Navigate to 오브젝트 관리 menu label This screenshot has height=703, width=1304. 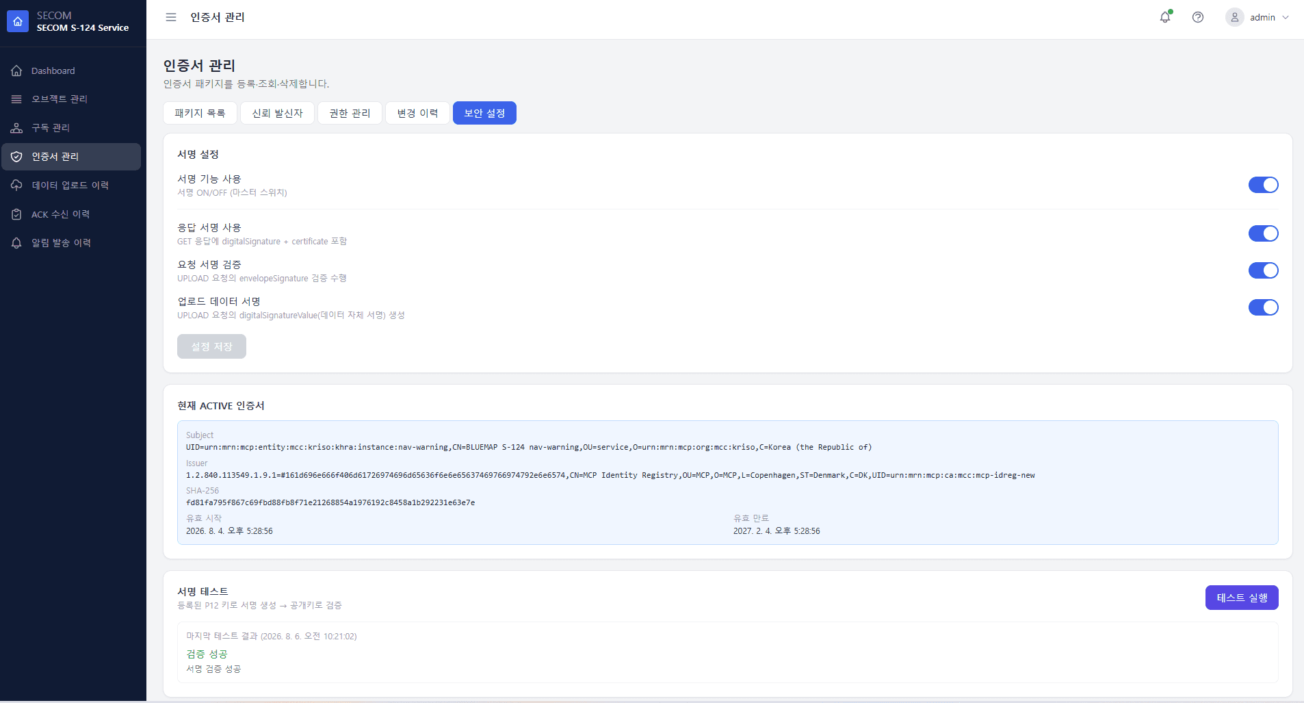(x=60, y=99)
